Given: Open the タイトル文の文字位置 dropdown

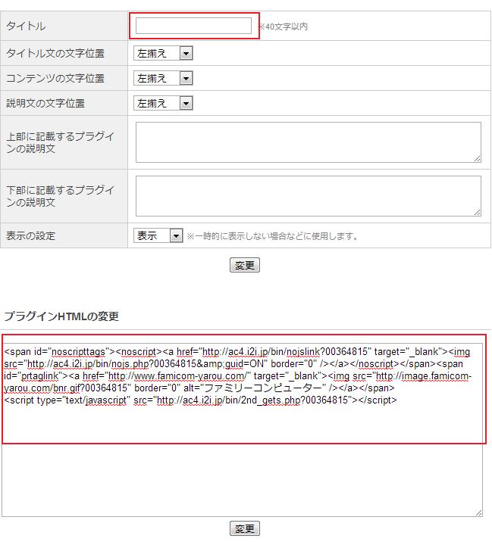Looking at the screenshot, I should coord(163,53).
